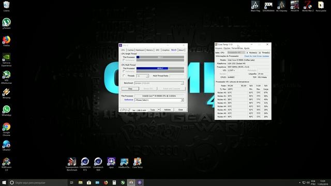Switch to the Graphics tab in CPU-Z
The image size is (331, 186).
(x=165, y=50)
